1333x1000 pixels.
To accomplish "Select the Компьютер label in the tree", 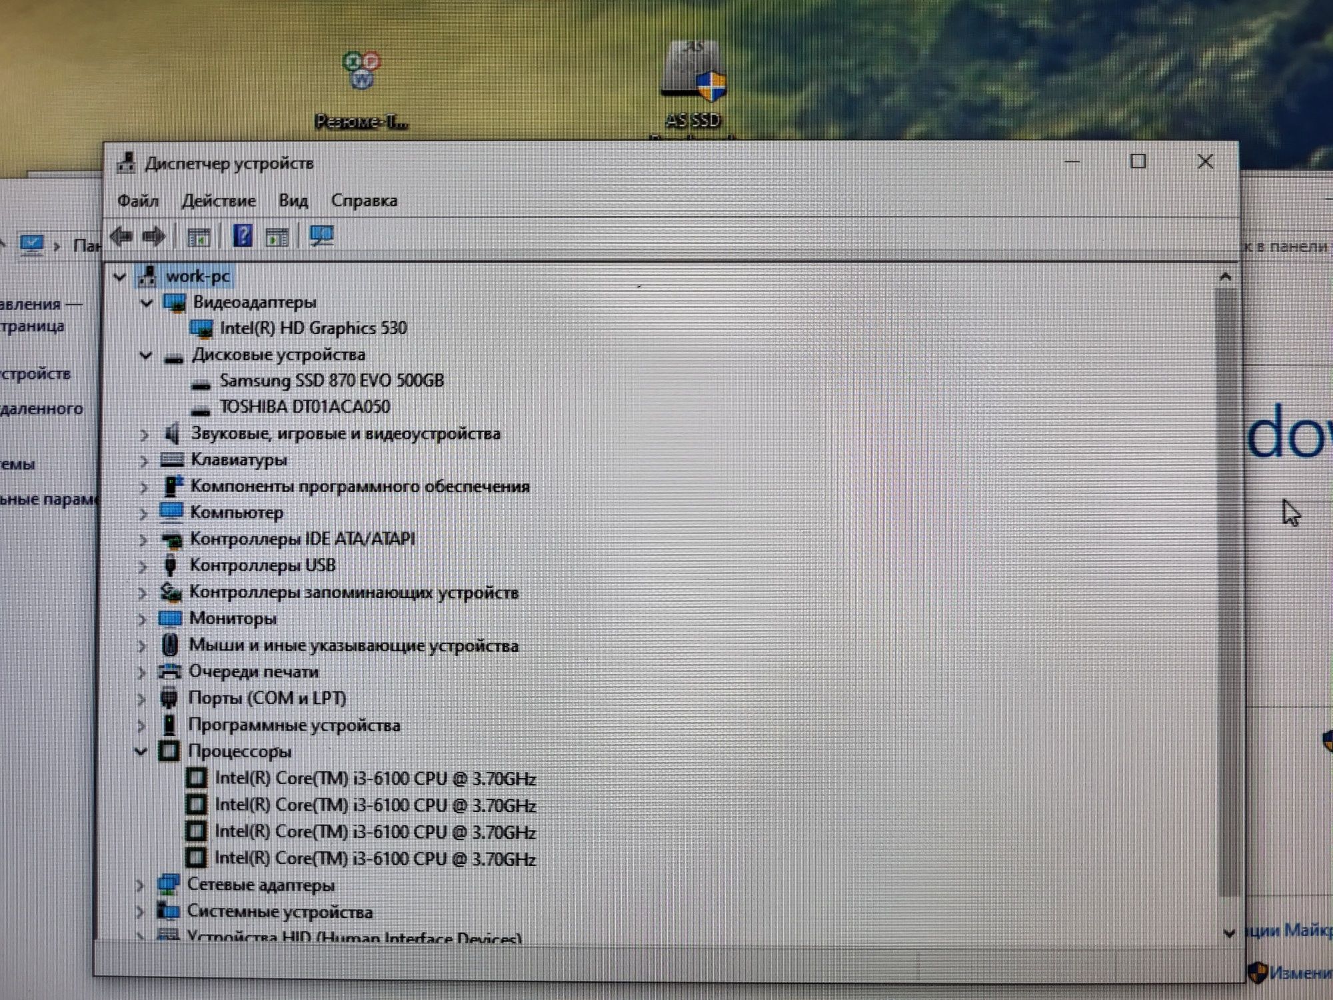I will (x=237, y=513).
